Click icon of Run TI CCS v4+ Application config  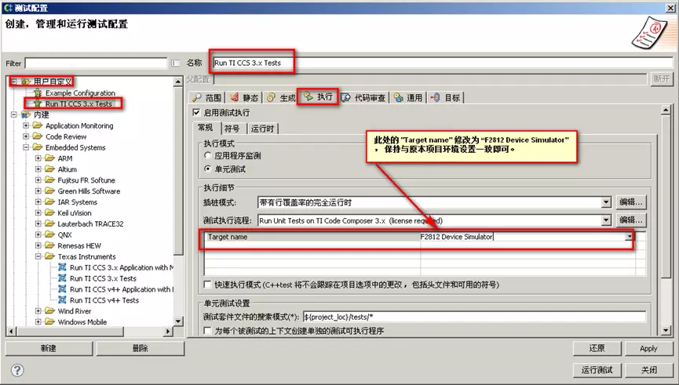pos(62,289)
